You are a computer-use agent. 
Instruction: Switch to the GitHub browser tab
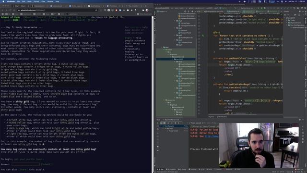[95, 6]
